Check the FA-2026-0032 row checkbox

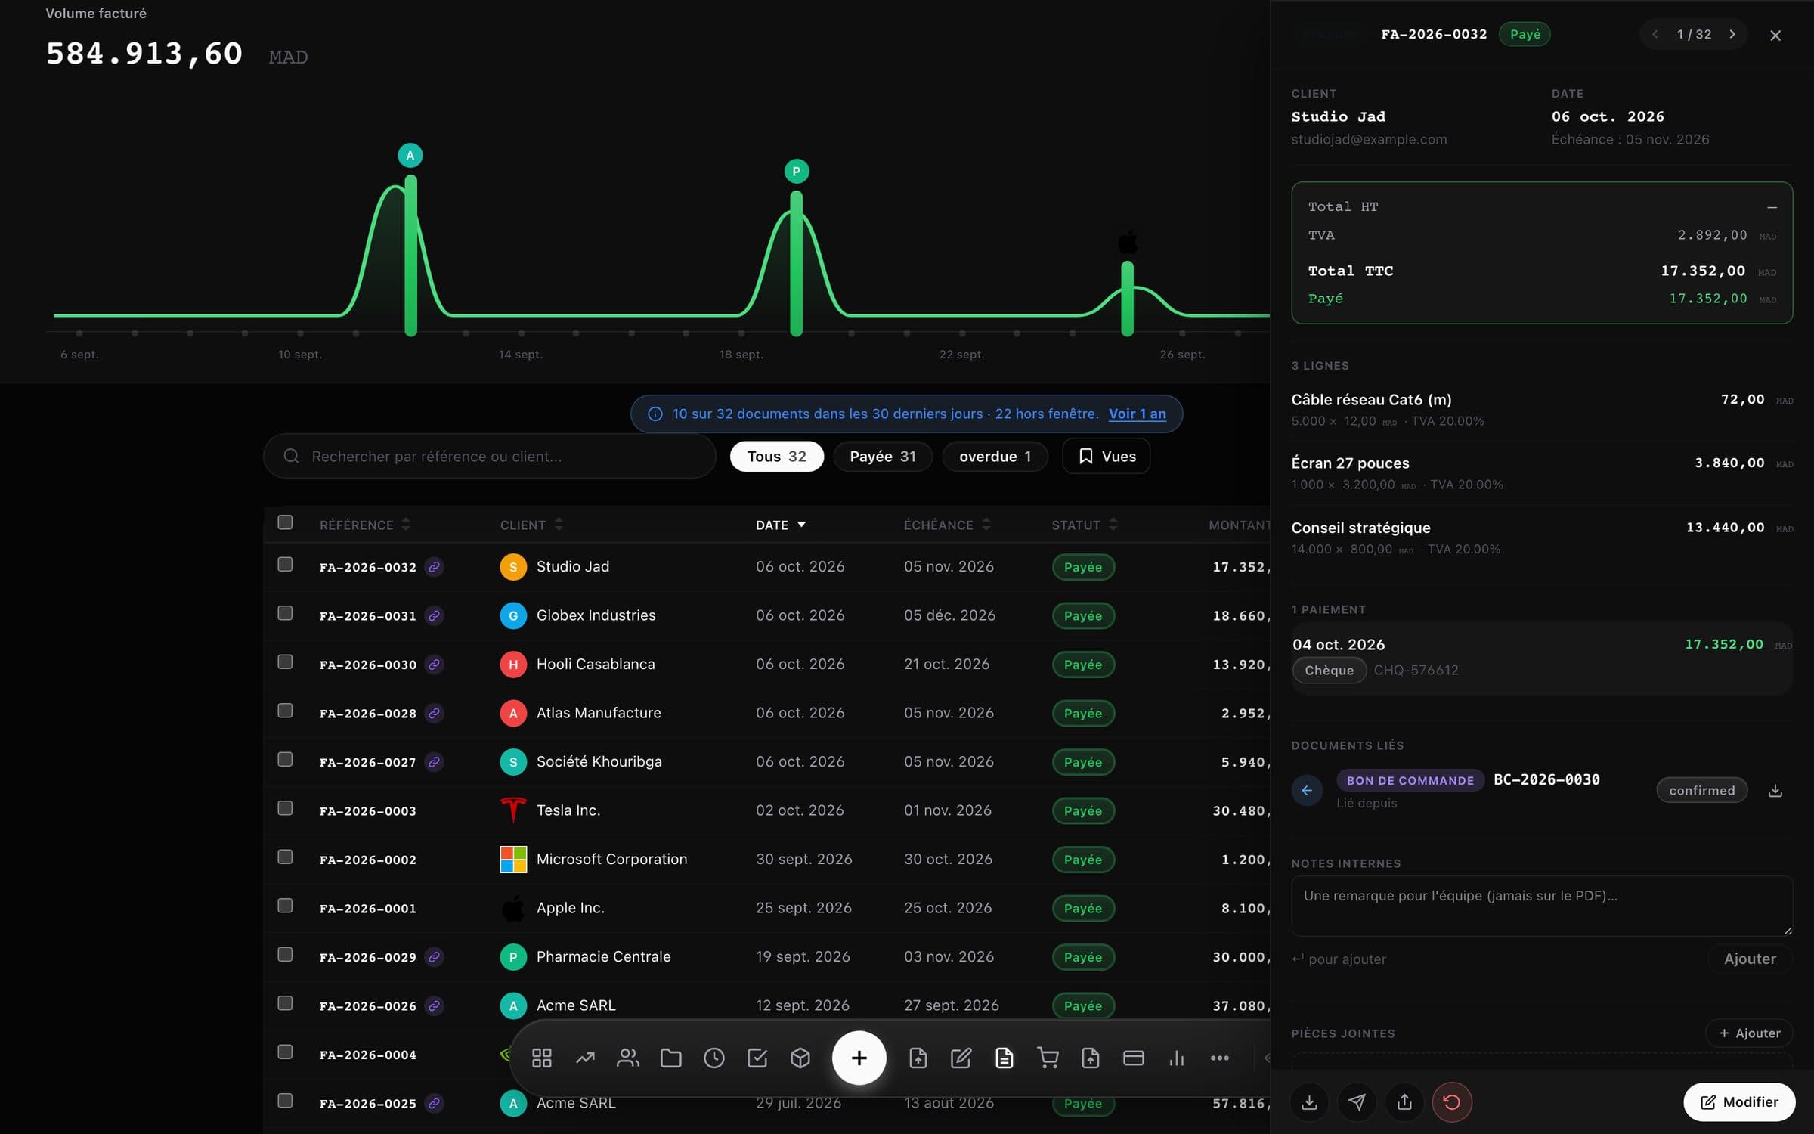point(285,564)
